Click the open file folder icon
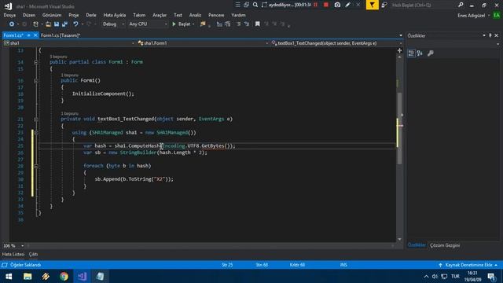Screen dimensions: 503x283 [48, 24]
